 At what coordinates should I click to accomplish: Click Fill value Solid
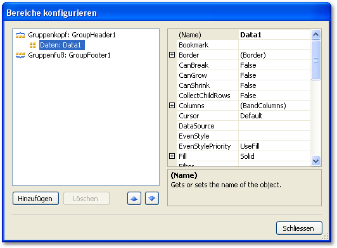click(274, 156)
